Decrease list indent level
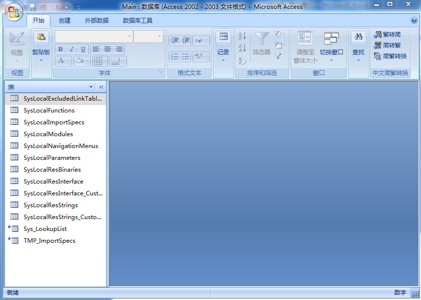Image resolution: width=421 pixels, height=300 pixels. point(175,40)
